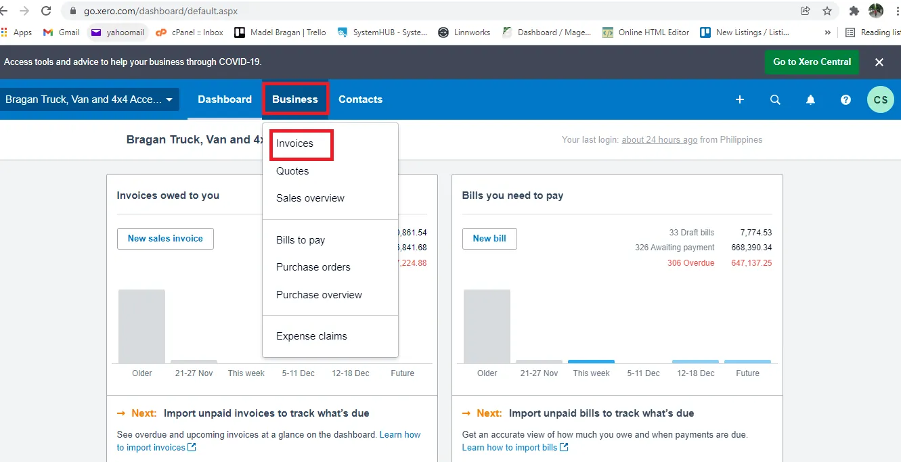Expand the Bragan Truck organisation dropdown
This screenshot has height=462, width=901.
pyautogui.click(x=89, y=99)
